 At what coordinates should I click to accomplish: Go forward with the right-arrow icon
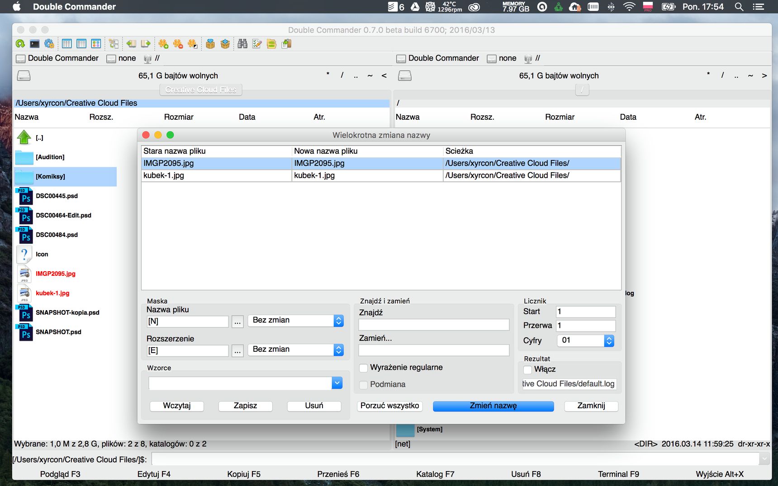click(x=146, y=44)
